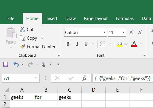Toggle underline formatting
The height and width of the screenshot is (108, 153).
pos(86,44)
